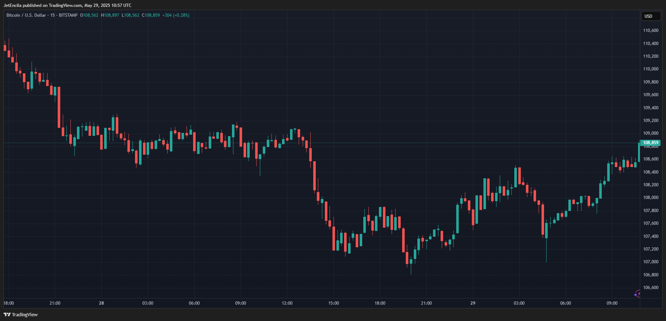Click the 110,600 price level on scale
Image resolution: width=666 pixels, height=321 pixels.
click(x=650, y=31)
